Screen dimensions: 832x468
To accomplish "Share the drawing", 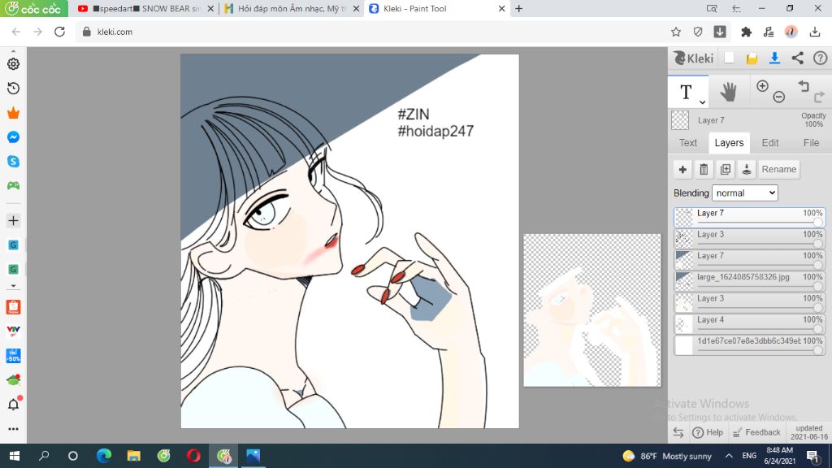I will coord(798,58).
